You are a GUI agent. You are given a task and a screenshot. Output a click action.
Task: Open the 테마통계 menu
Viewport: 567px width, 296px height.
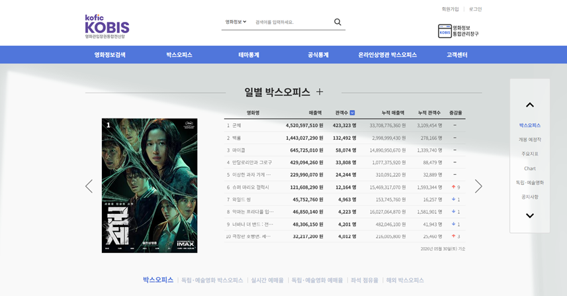coord(249,55)
